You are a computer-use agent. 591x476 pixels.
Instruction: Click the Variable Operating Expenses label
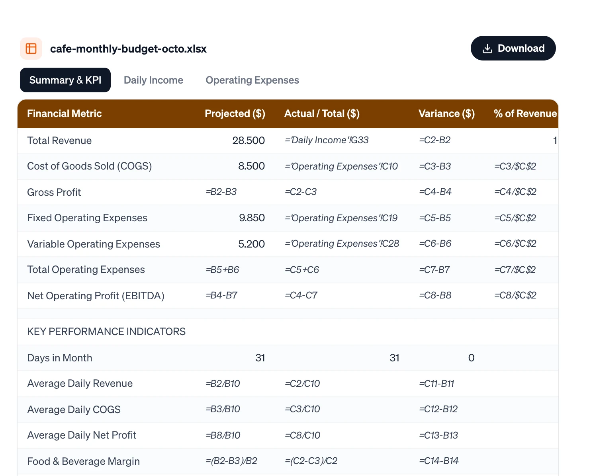pyautogui.click(x=94, y=244)
